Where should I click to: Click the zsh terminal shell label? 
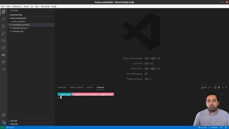[204, 87]
